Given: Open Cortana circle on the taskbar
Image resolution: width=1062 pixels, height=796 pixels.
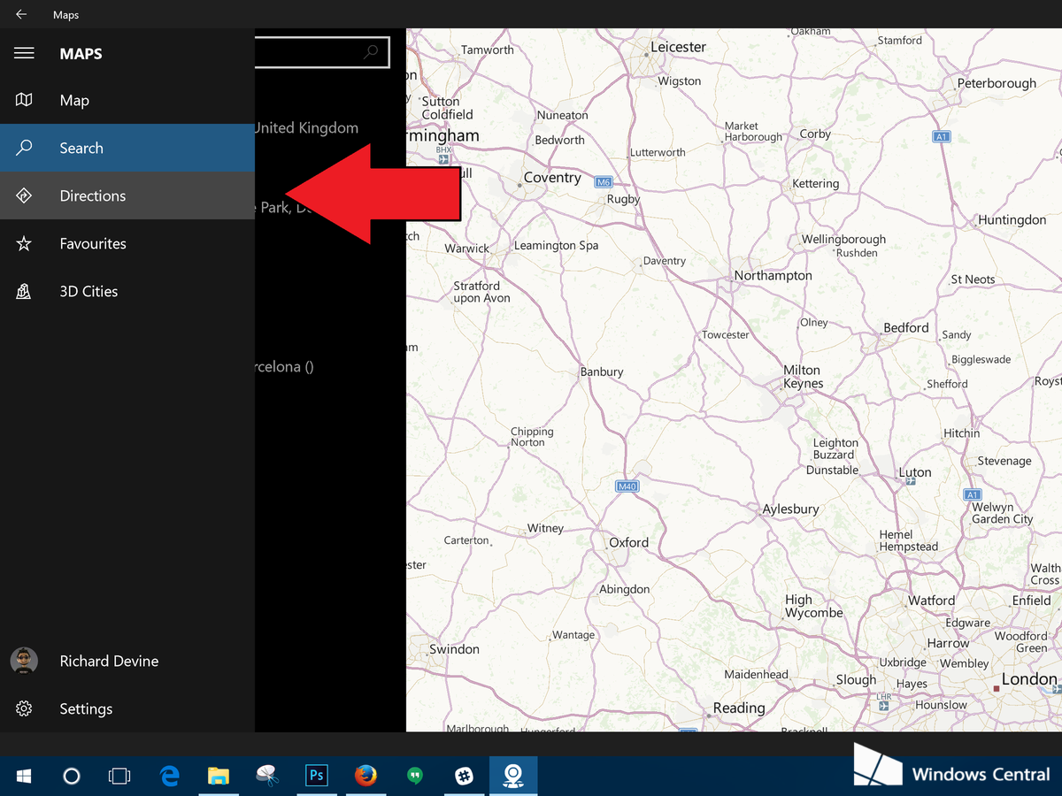Looking at the screenshot, I should coord(72,776).
